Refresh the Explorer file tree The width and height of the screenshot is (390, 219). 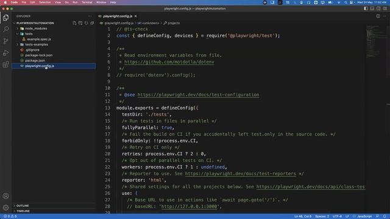coord(87,23)
